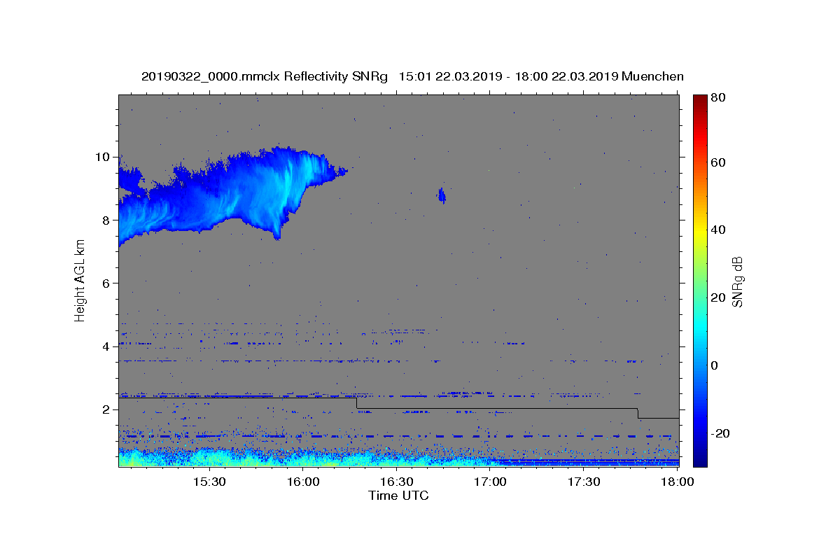Click the colorbar value 80
This screenshot has height=560, width=840.
tap(717, 97)
